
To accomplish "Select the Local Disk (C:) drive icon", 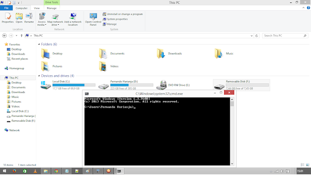I will (x=46, y=85).
